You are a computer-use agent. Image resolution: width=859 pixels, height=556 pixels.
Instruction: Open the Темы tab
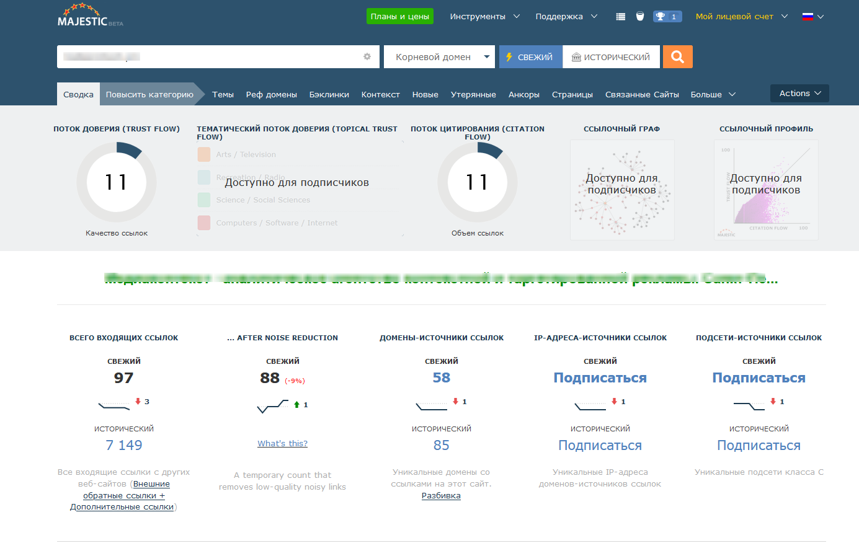coord(223,94)
